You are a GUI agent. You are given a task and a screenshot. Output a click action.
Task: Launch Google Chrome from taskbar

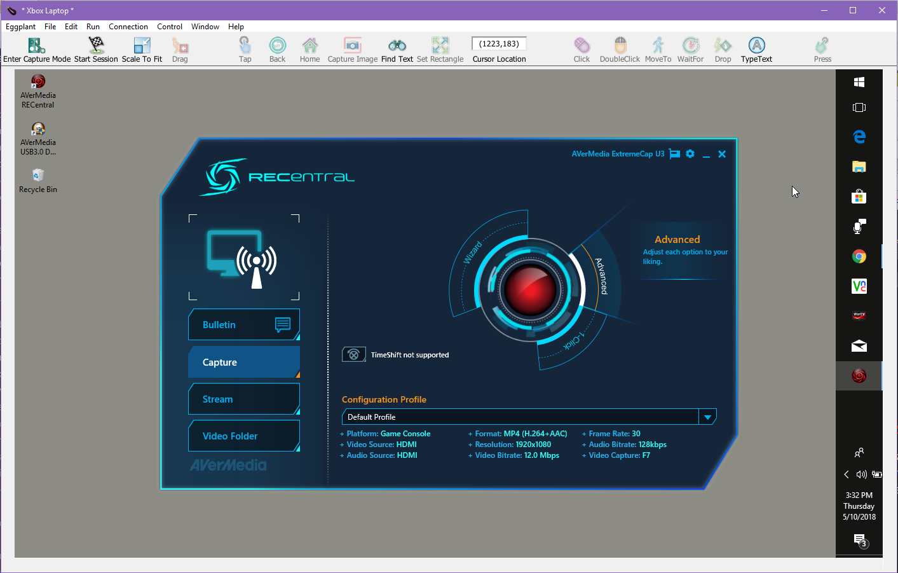[x=859, y=256]
